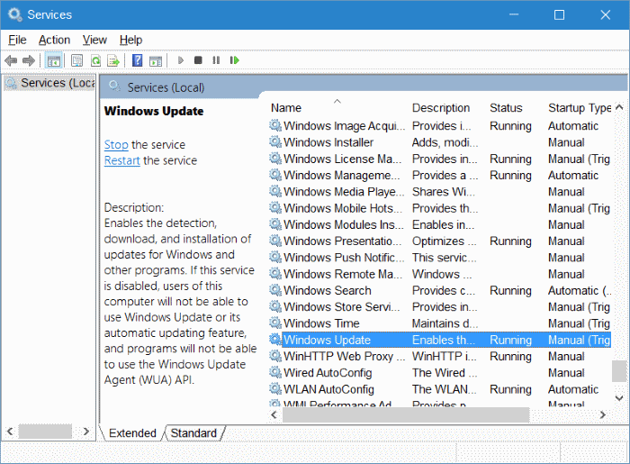
Task: Click scroll up arrow of services list
Action: tap(619, 107)
